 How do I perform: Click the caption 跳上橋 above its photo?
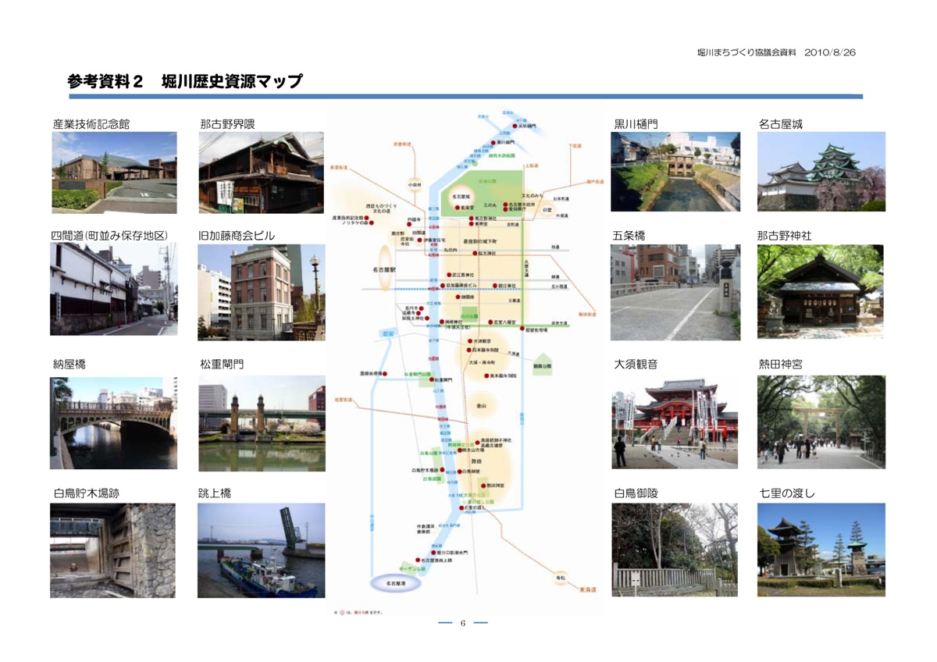[215, 493]
